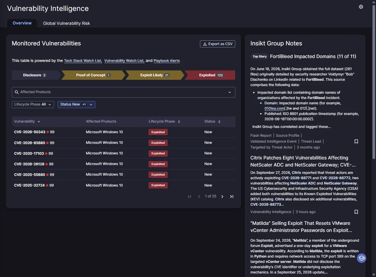Click the Flash Report tag
Image resolution: width=376 pixels, height=277 pixels.
[x=261, y=136]
